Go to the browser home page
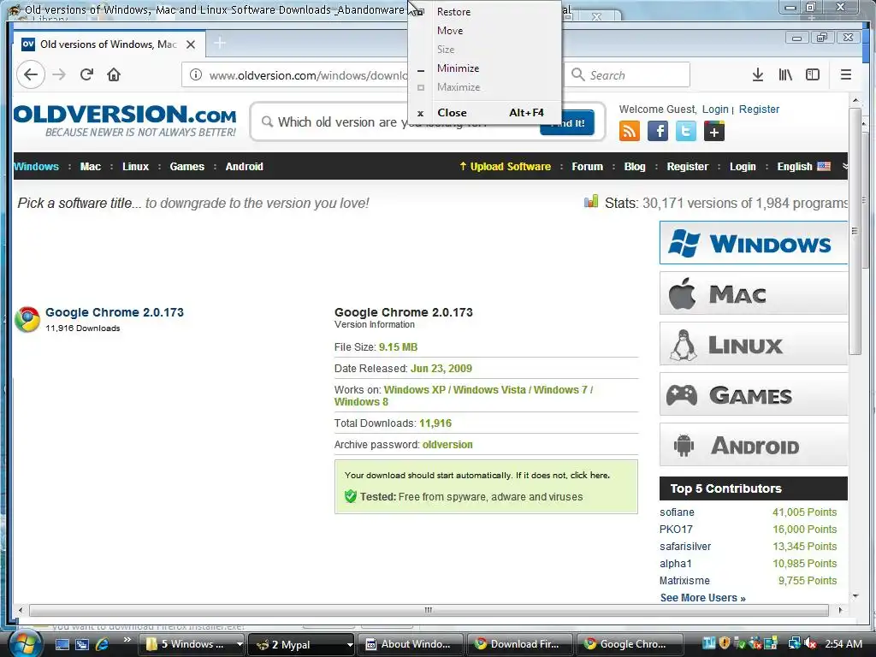 click(114, 75)
